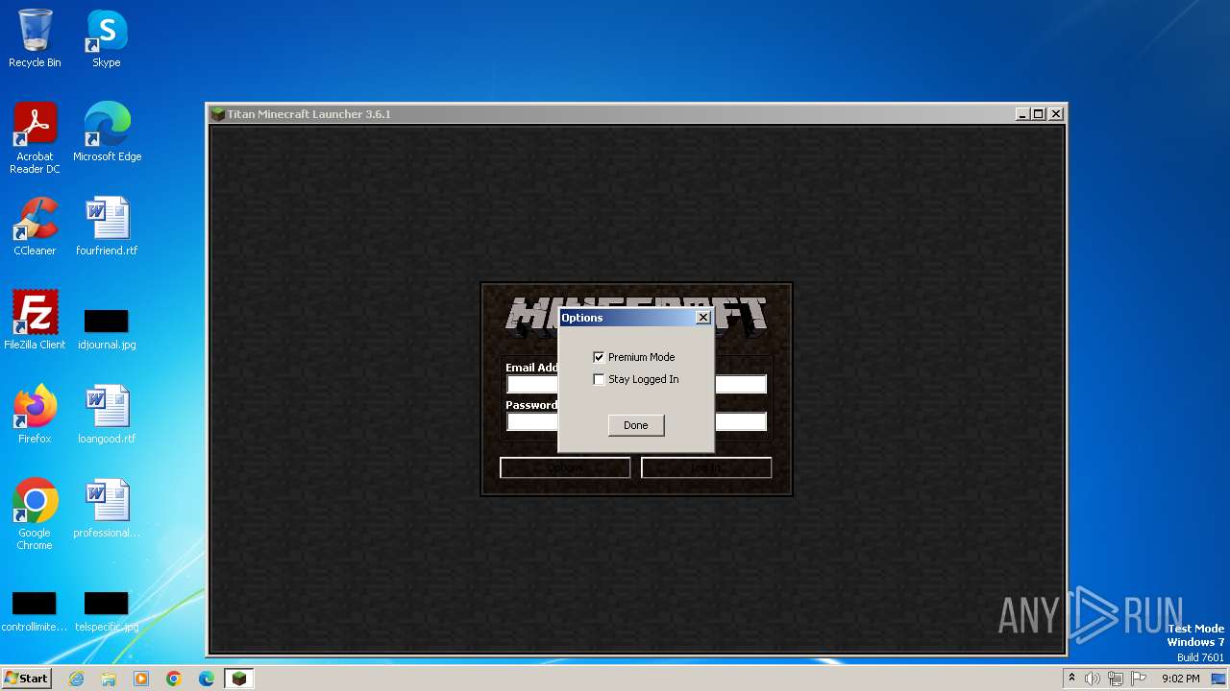Select the fourfriend.rtf desktop file

click(x=107, y=226)
